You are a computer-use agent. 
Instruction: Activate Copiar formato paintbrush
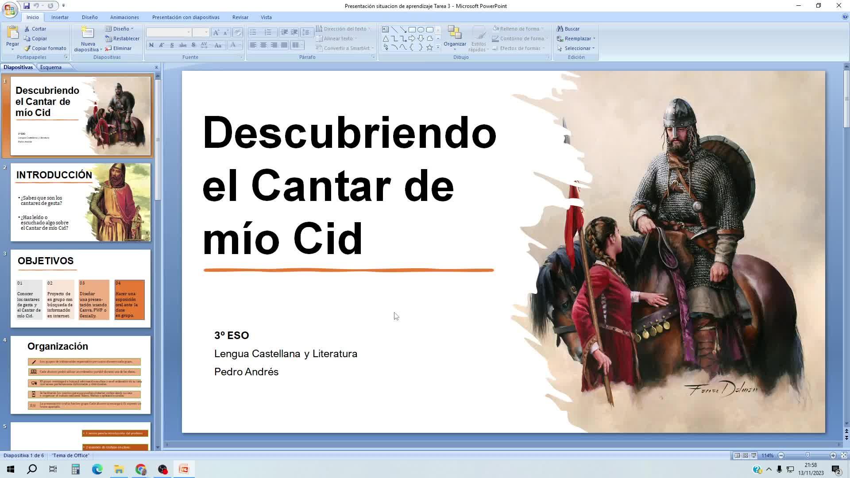point(45,48)
